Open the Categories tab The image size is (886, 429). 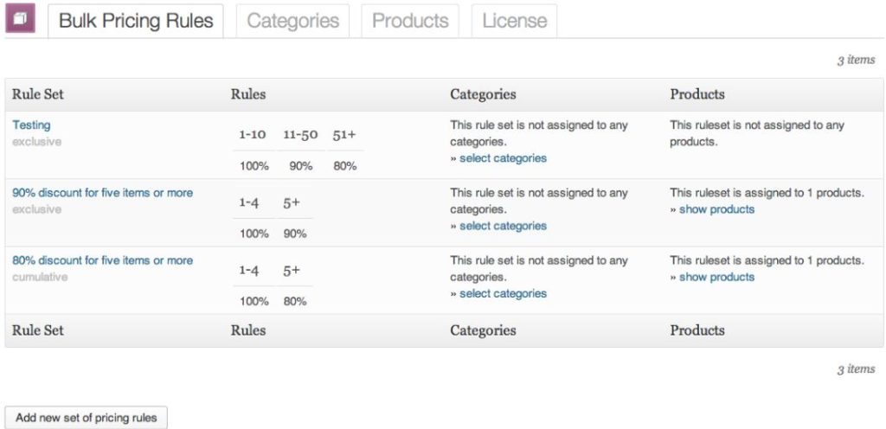(292, 21)
